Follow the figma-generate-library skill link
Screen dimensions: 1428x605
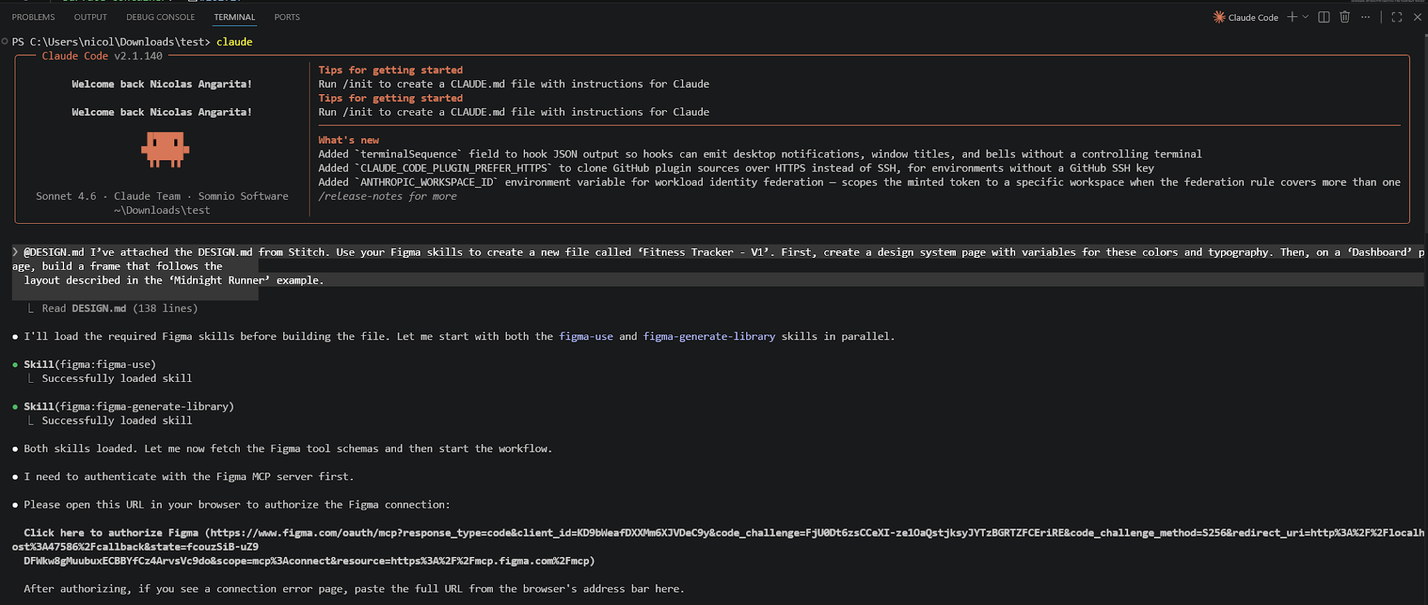(x=709, y=336)
